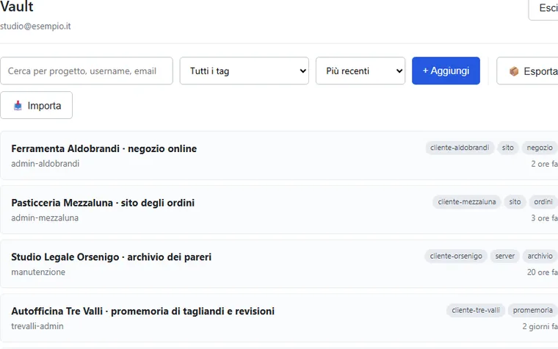Click the package icon on the Esporta button

514,71
